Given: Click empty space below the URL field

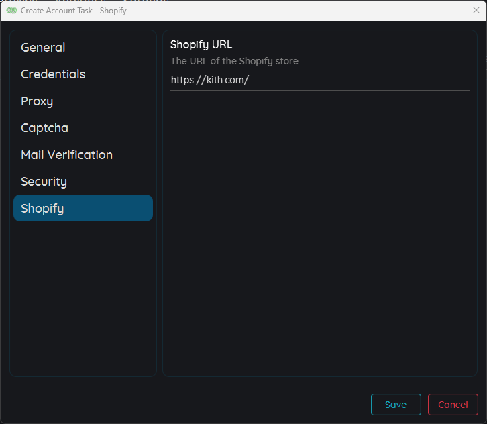Looking at the screenshot, I should pyautogui.click(x=319, y=228).
